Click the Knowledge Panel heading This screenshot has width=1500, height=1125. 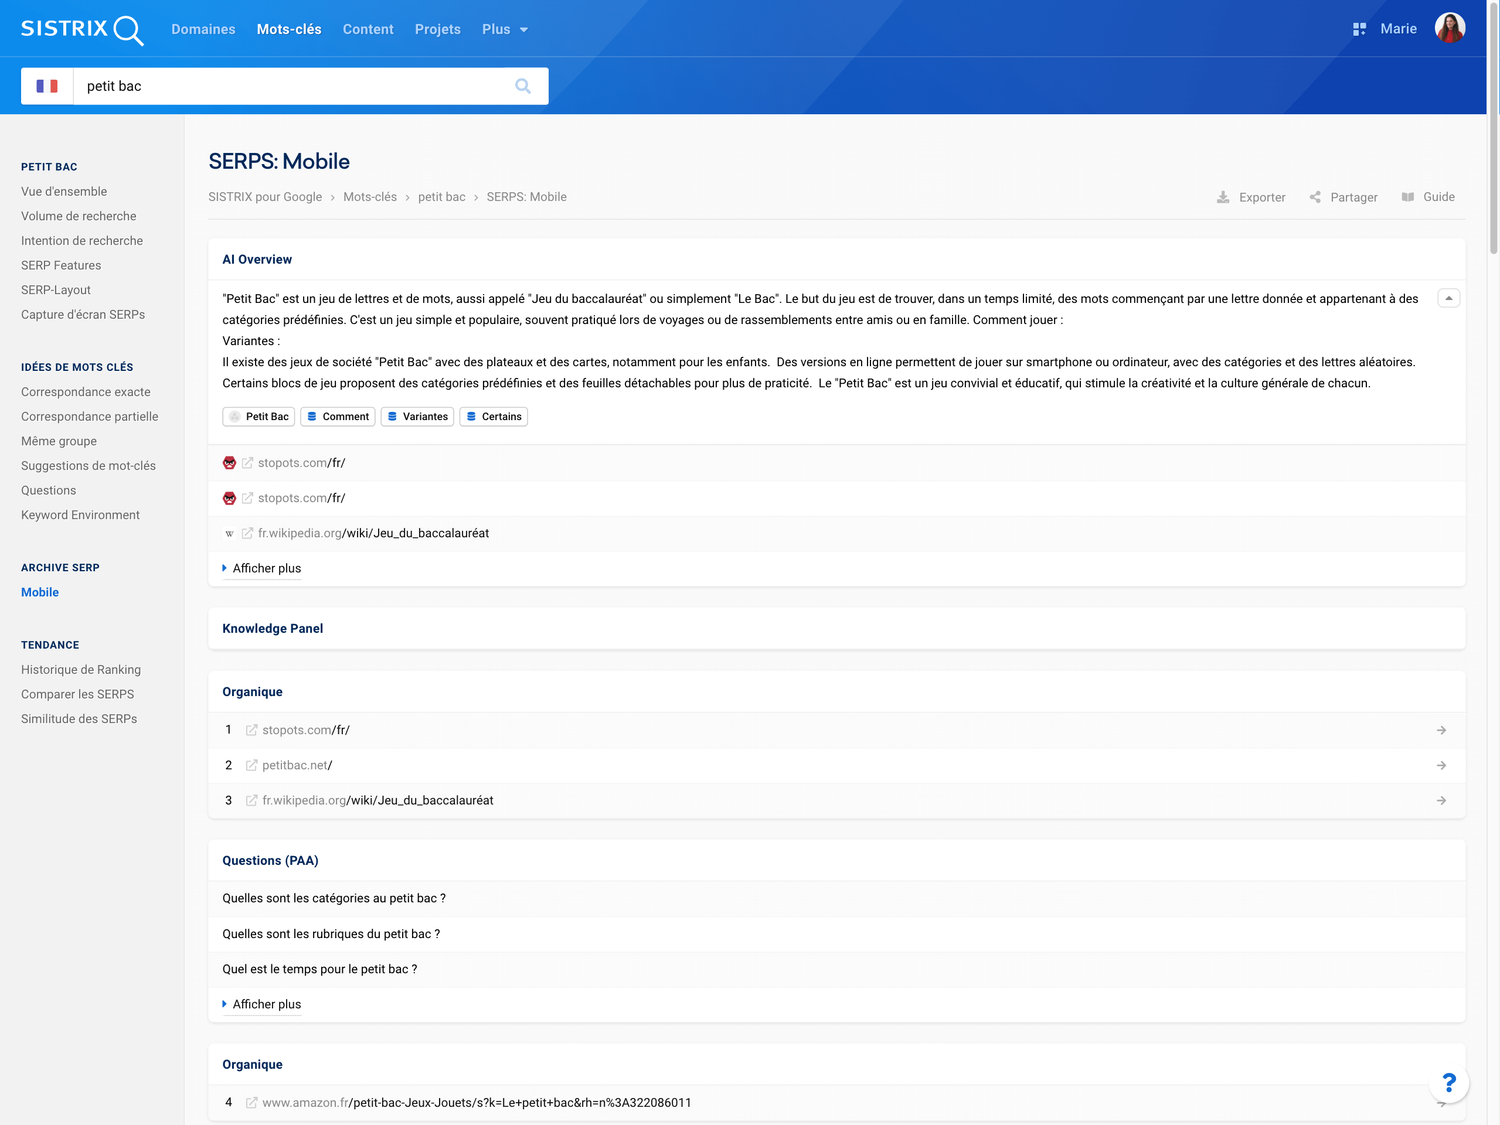point(273,629)
